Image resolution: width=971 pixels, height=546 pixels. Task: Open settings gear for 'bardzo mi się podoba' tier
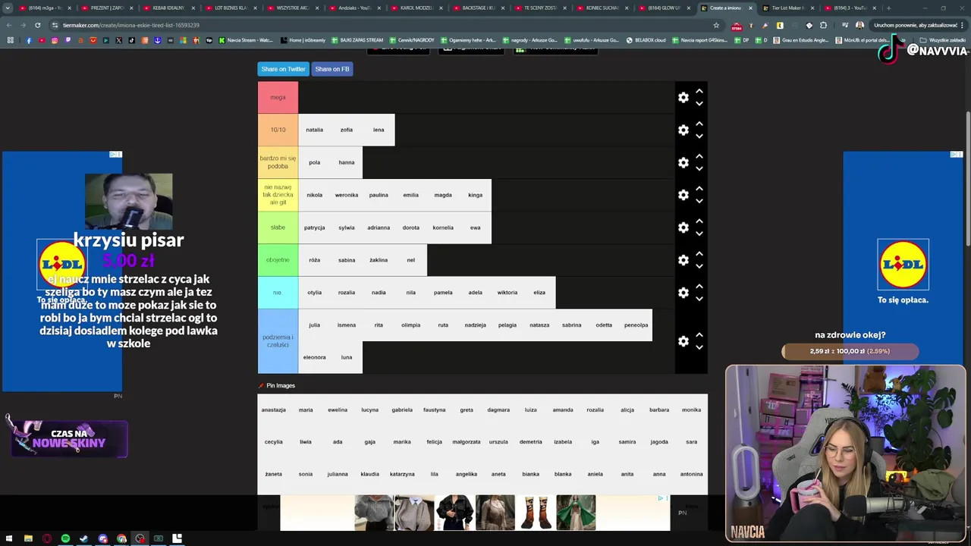(683, 162)
